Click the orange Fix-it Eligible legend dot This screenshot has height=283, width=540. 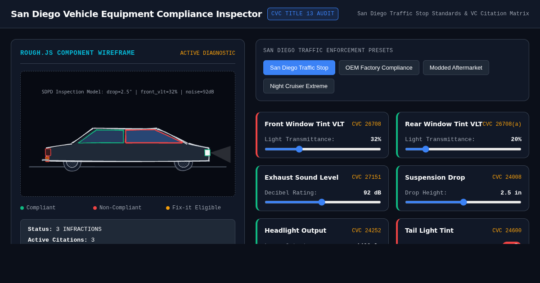[x=168, y=208]
